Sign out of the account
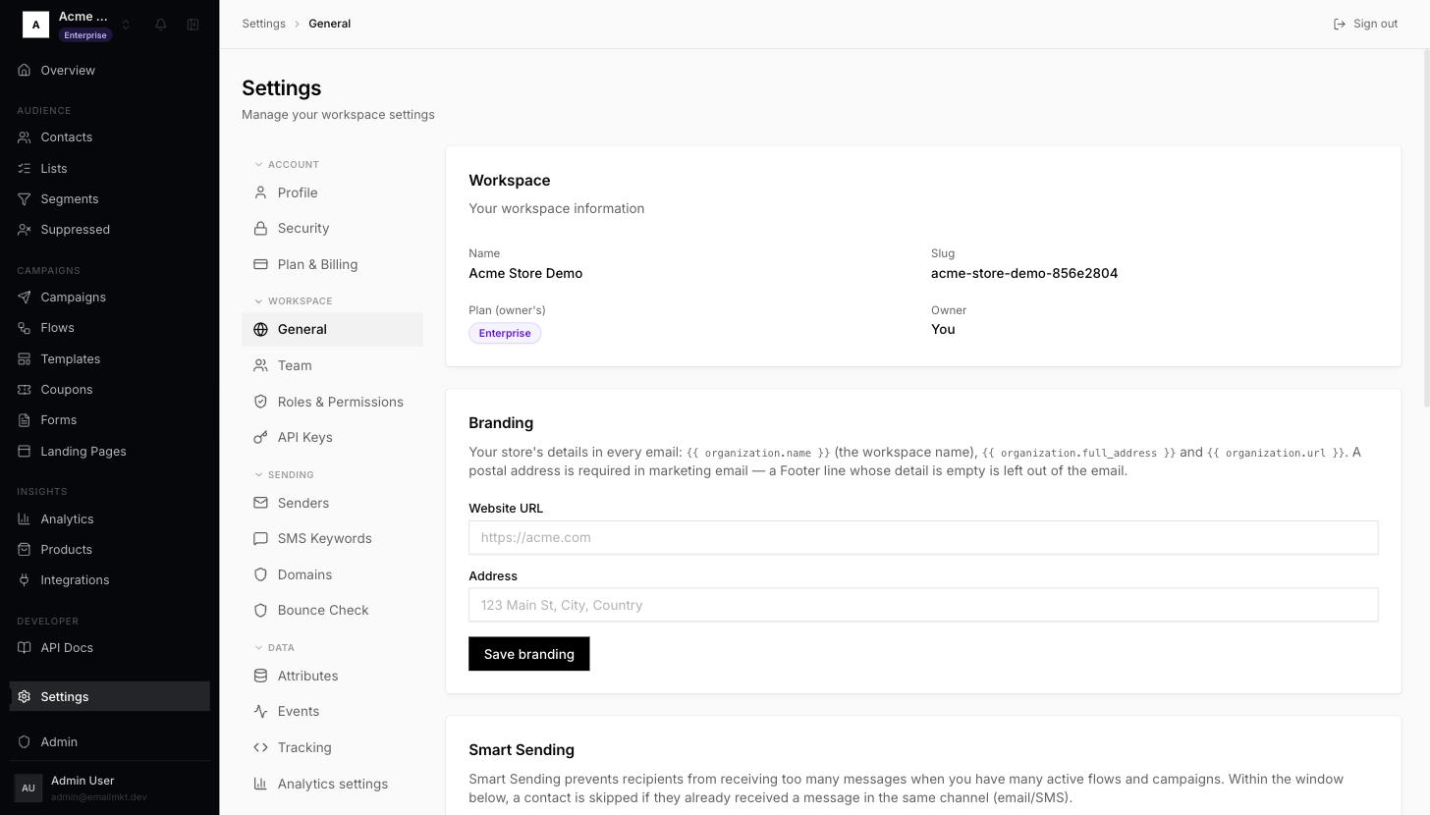The image size is (1430, 815). pos(1365,24)
